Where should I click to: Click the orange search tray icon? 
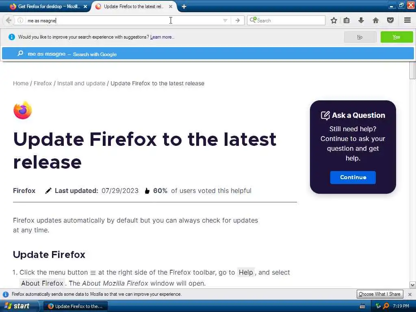tap(386, 306)
